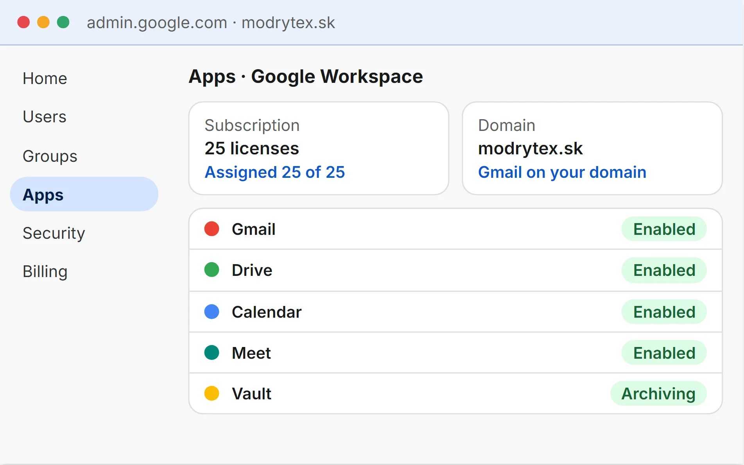Click the 25 licenses subscription text
The image size is (744, 465).
pyautogui.click(x=252, y=148)
